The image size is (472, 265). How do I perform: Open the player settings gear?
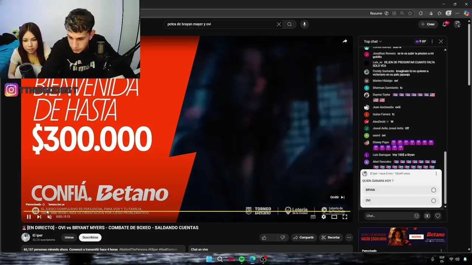[x=323, y=217]
